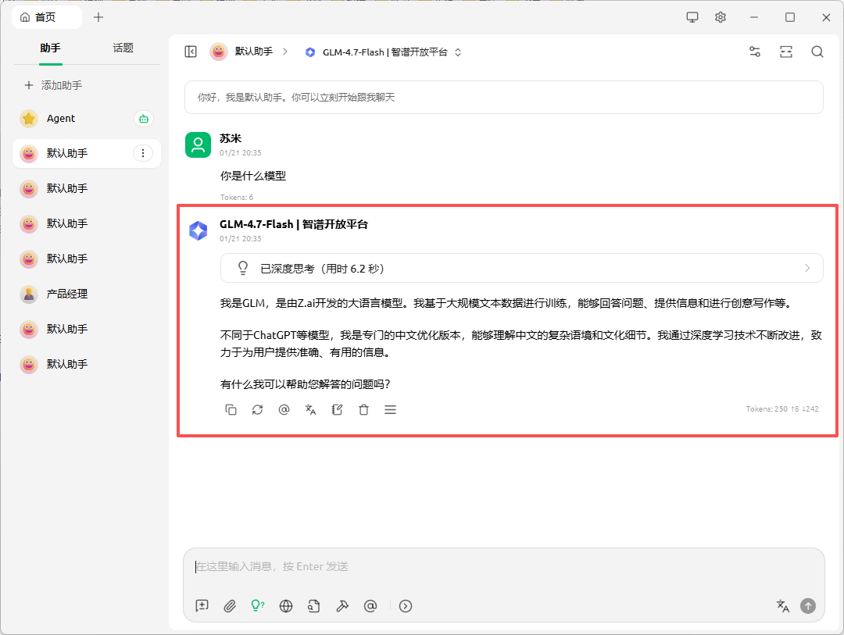Viewport: 844px width, 635px height.
Task: Switch to the 话题 tab
Action: 123,48
